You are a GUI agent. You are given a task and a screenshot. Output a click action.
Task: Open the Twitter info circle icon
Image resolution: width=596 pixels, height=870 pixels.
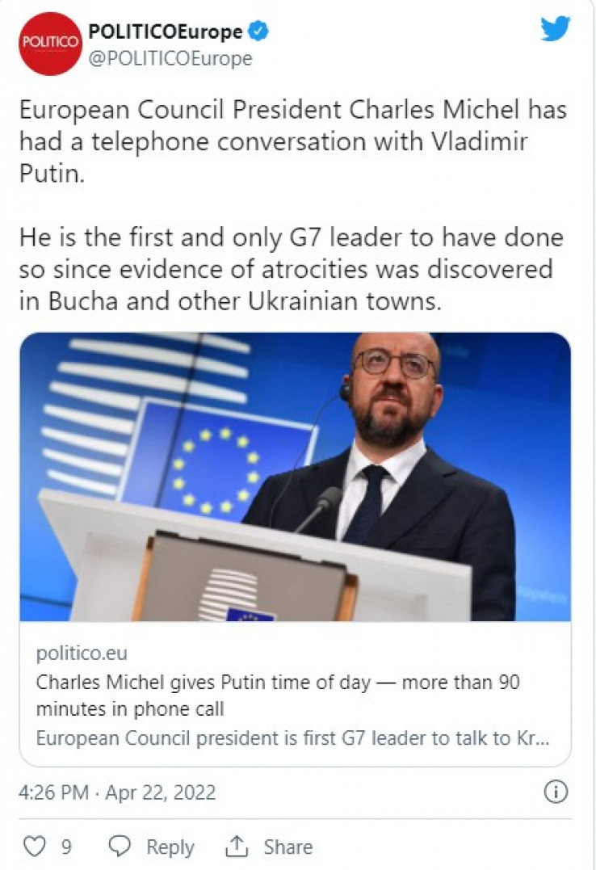click(x=556, y=792)
